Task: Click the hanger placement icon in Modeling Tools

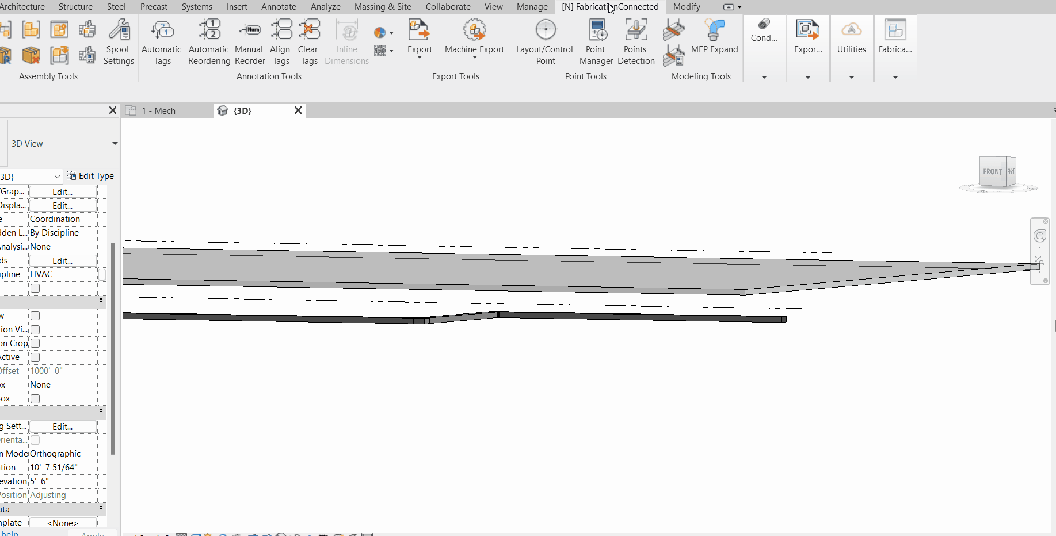Action: click(x=674, y=29)
